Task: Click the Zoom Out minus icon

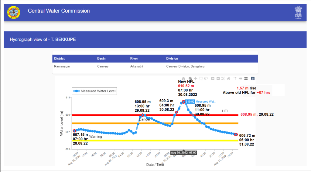Action: coord(218,78)
